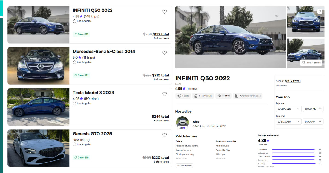329x173 pixels.
Task: Click the Gas (Premium) fuel icon badge
Action: click(203, 96)
